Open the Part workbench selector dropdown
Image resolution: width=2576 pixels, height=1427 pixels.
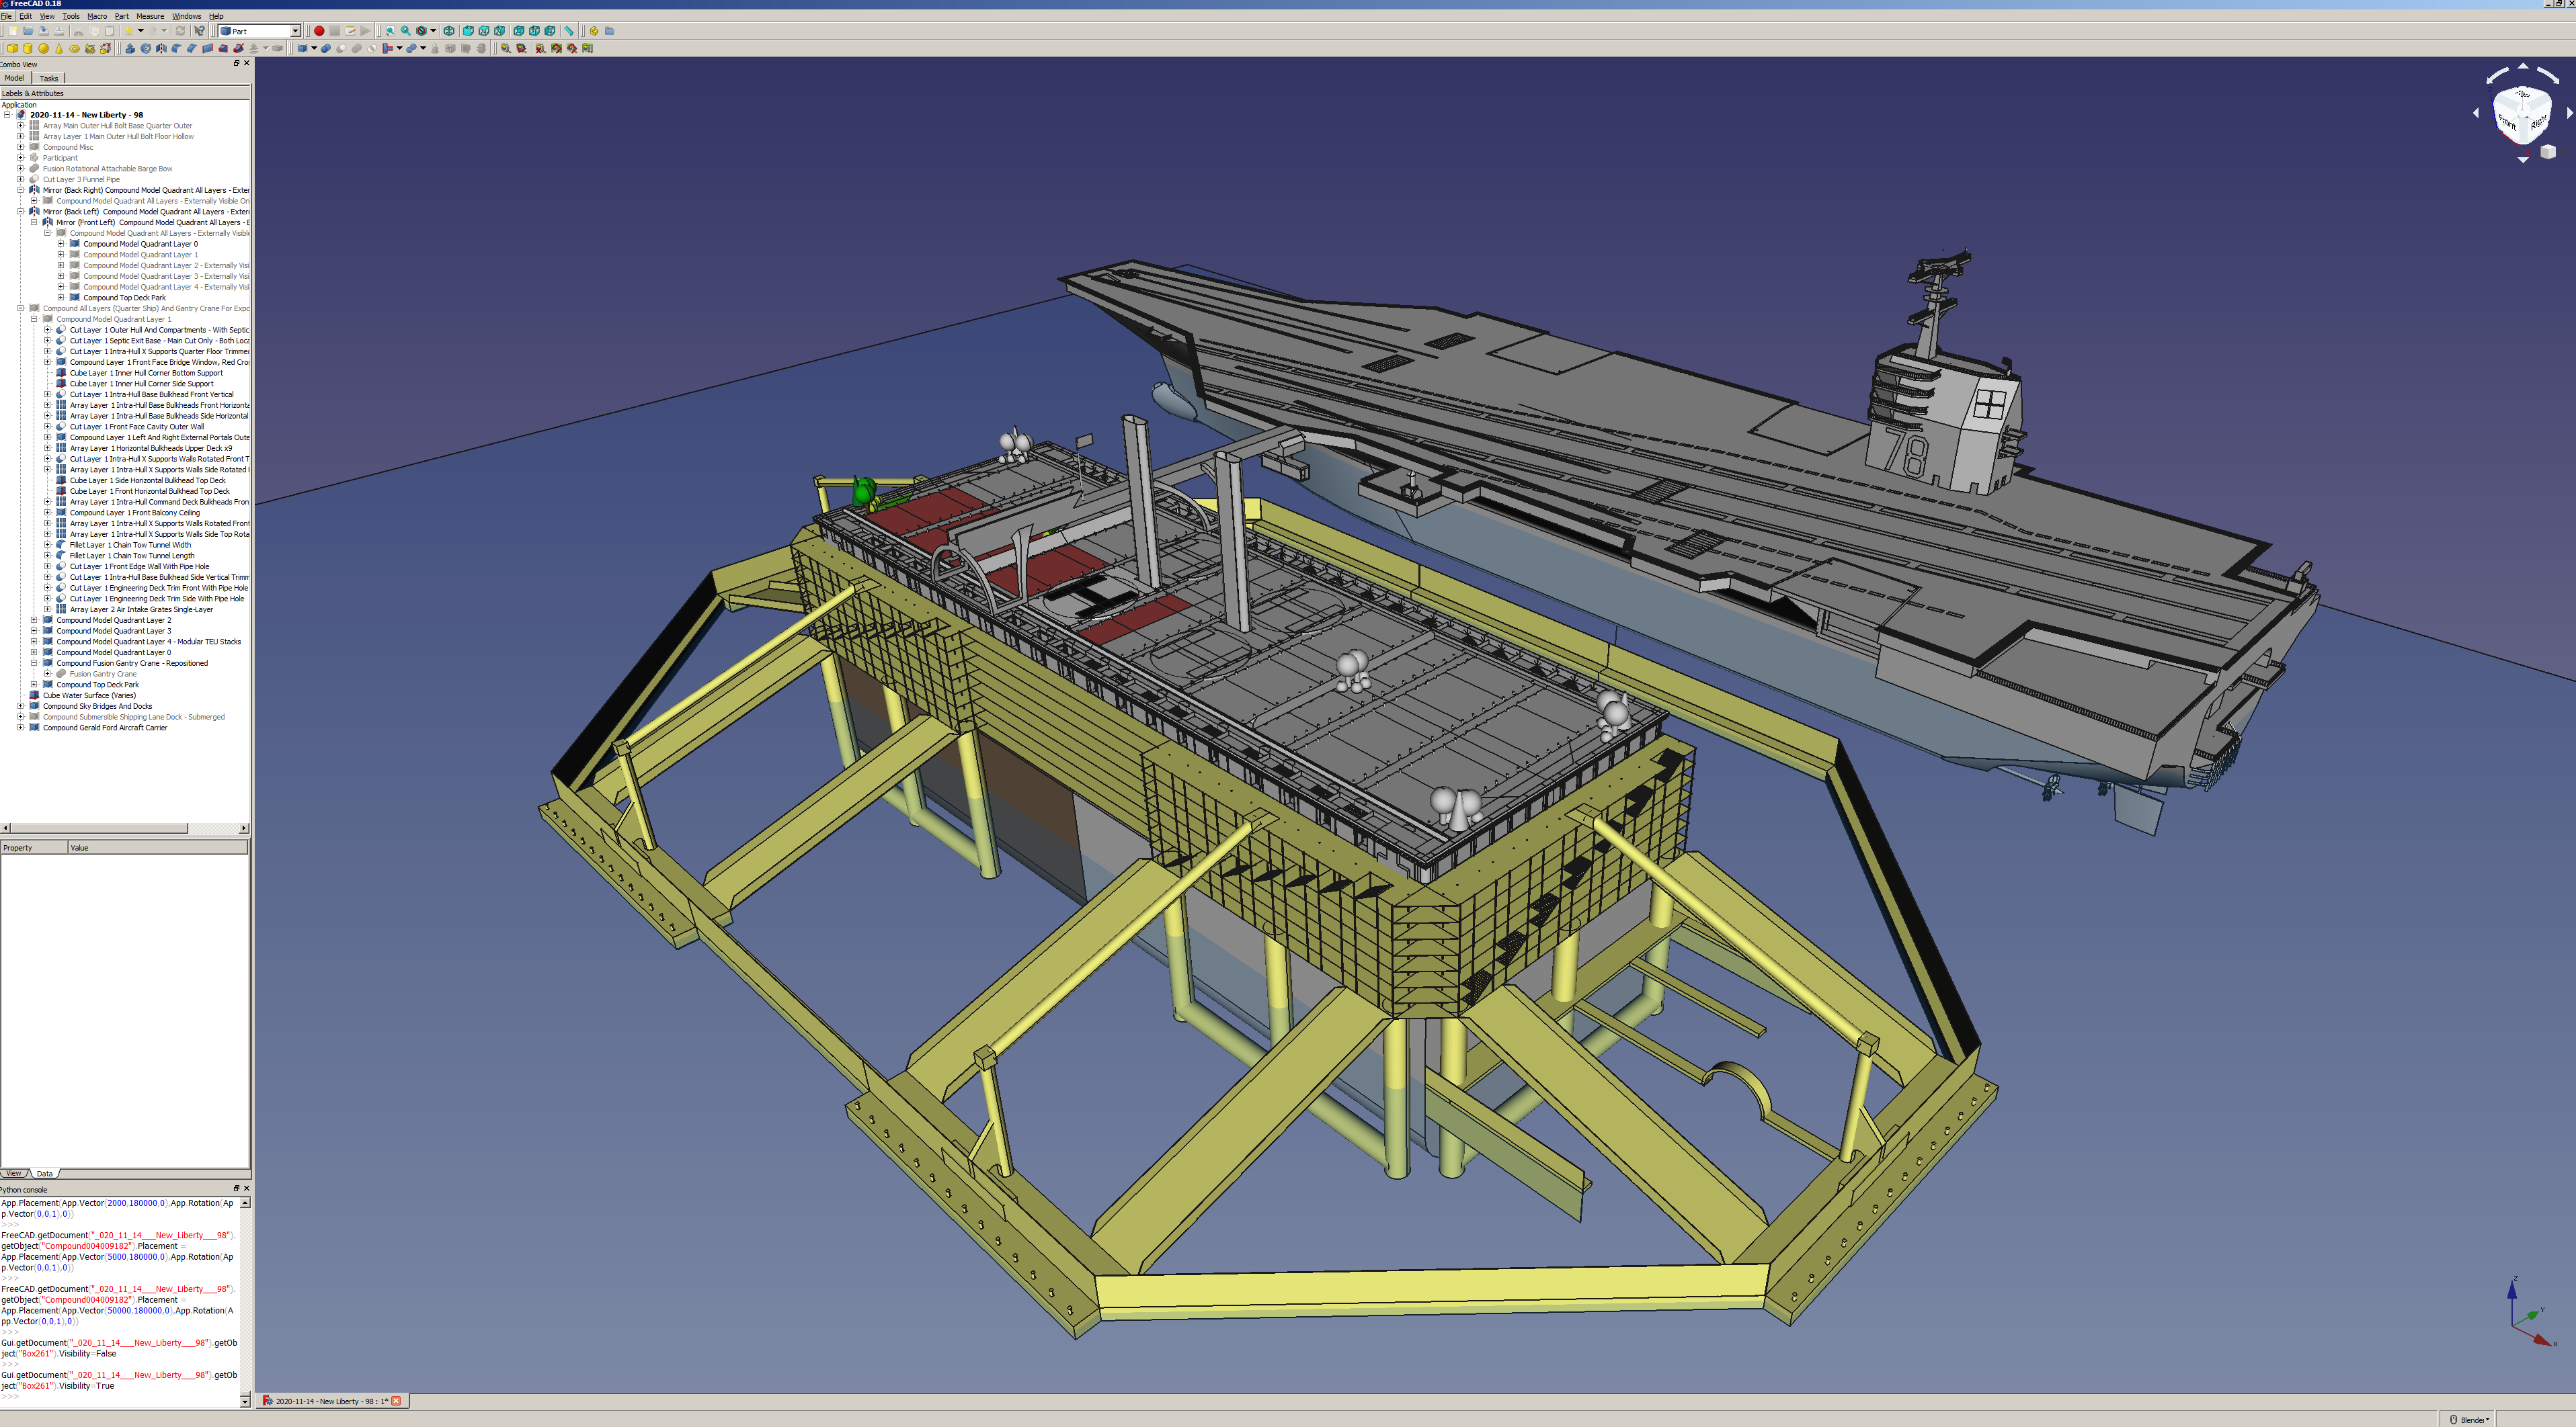(295, 31)
